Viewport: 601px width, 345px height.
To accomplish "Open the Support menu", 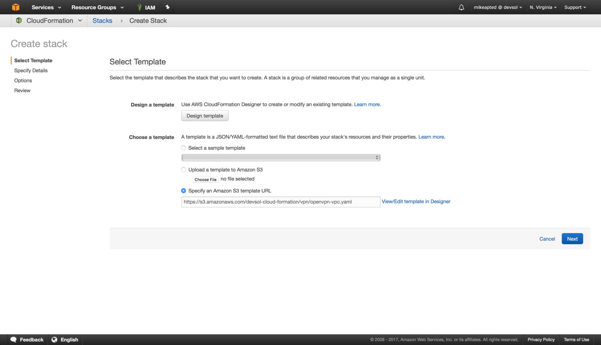I will (x=575, y=7).
